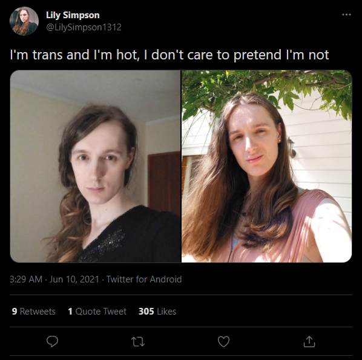This screenshot has width=362, height=360.
Task: Click the Quote Tweet label text
Action: point(101,312)
